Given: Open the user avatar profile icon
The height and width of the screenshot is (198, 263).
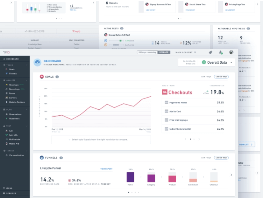Looking at the screenshot, I should (x=231, y=52).
